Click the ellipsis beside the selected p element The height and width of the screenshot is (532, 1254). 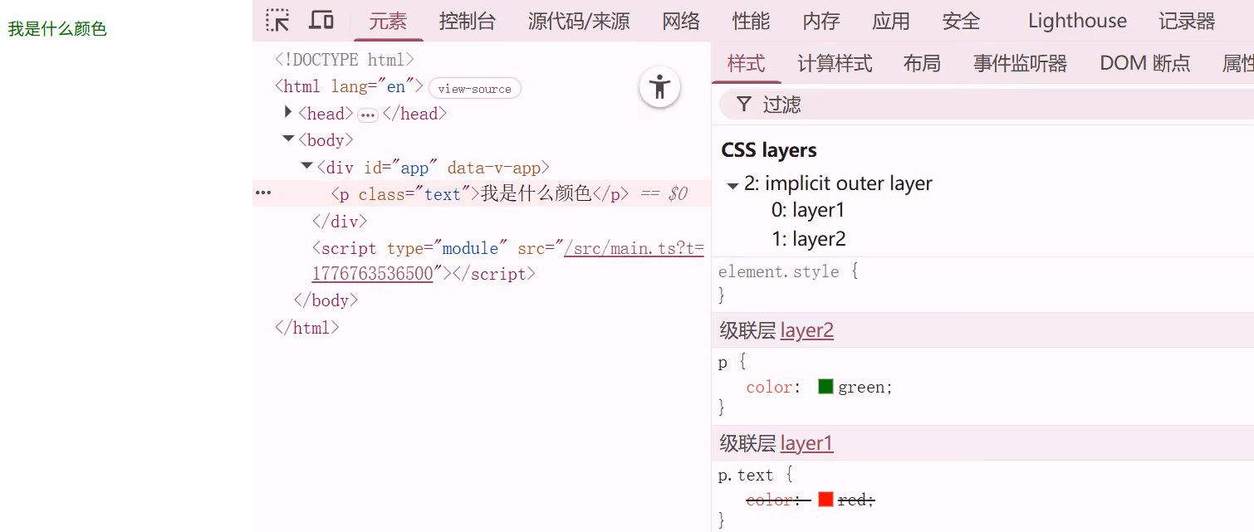click(263, 193)
